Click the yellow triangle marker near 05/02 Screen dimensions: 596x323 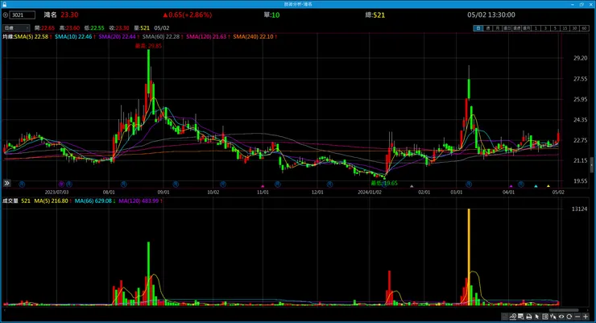pyautogui.click(x=548, y=186)
